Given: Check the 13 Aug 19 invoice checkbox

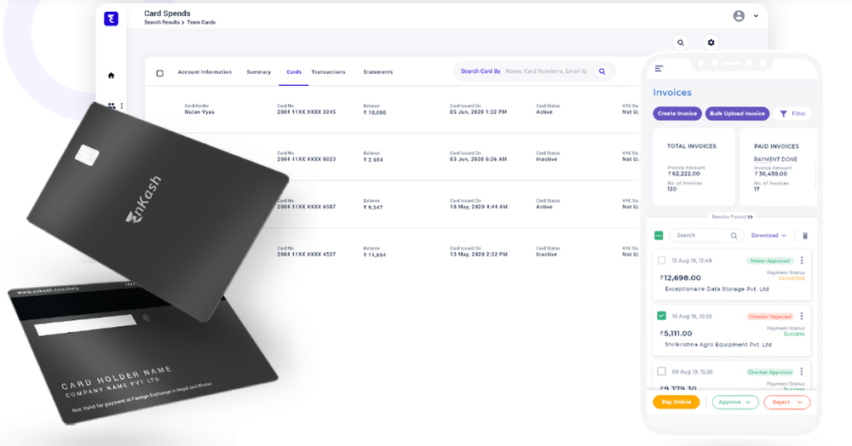Looking at the screenshot, I should (661, 260).
